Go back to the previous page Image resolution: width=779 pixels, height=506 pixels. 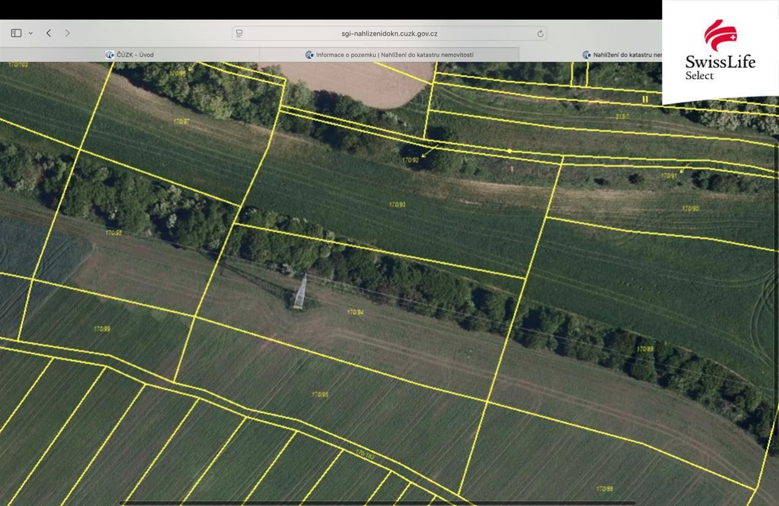pos(49,33)
